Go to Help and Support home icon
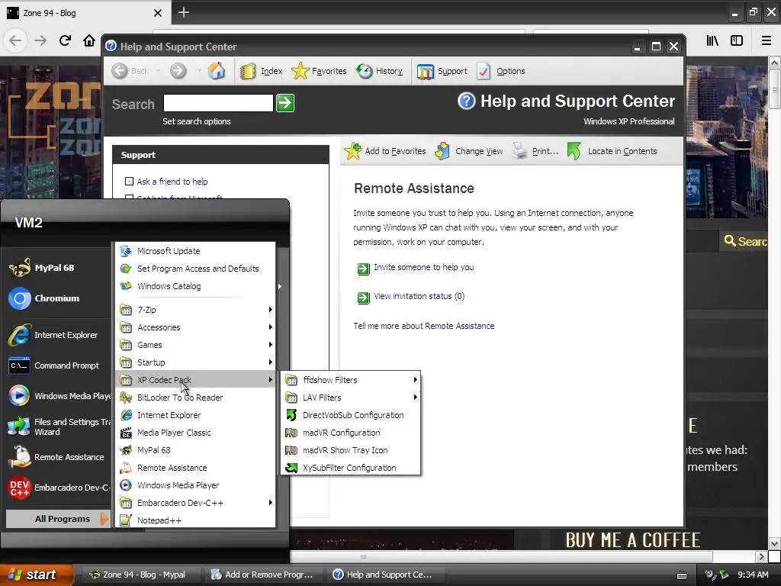Viewport: 781px width, 586px height. [216, 71]
